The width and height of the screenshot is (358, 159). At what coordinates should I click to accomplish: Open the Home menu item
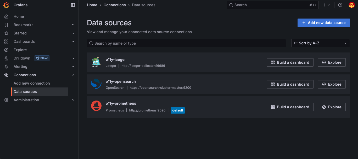coord(19,16)
